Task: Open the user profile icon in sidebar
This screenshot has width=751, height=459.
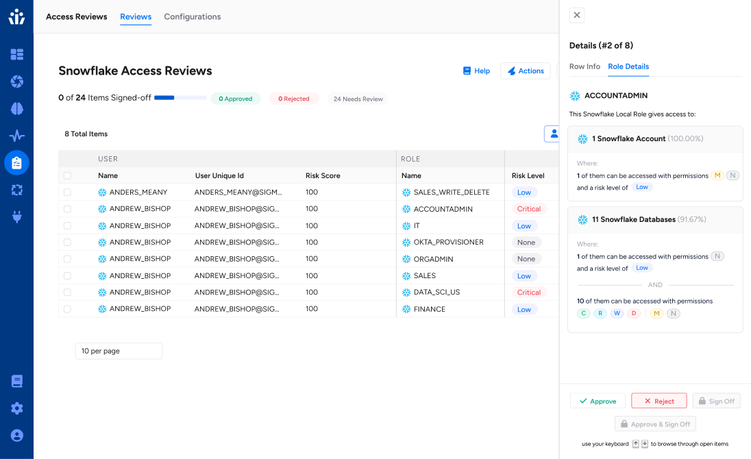Action: pos(16,436)
